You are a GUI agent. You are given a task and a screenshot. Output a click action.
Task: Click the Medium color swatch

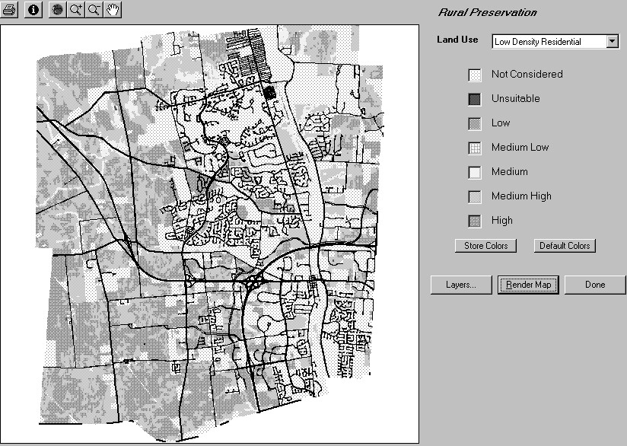tap(475, 173)
